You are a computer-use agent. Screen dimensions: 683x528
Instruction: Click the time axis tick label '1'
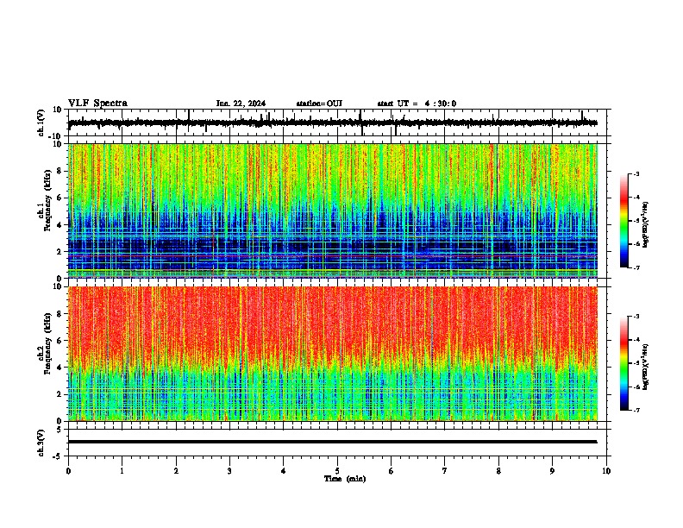click(x=122, y=471)
